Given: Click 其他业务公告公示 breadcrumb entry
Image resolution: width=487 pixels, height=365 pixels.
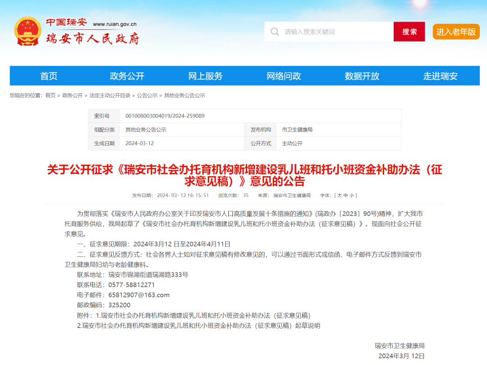Looking at the screenshot, I should coord(186,95).
